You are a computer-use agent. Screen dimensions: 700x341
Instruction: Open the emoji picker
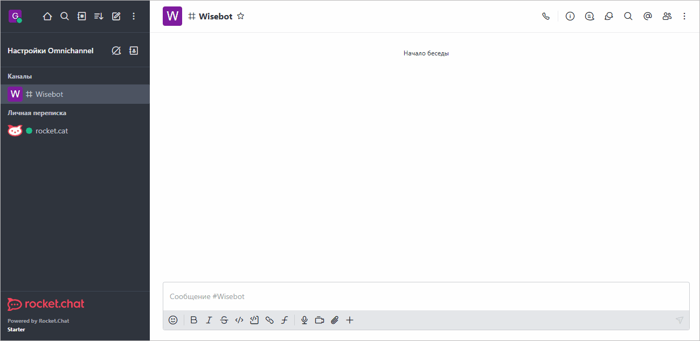[173, 320]
